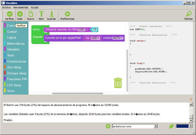Open the Archivo menu

pyautogui.click(x=6, y=7)
